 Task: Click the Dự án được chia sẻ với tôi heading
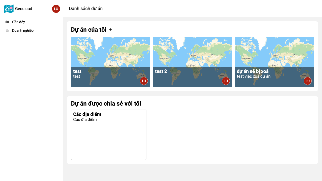(x=106, y=104)
